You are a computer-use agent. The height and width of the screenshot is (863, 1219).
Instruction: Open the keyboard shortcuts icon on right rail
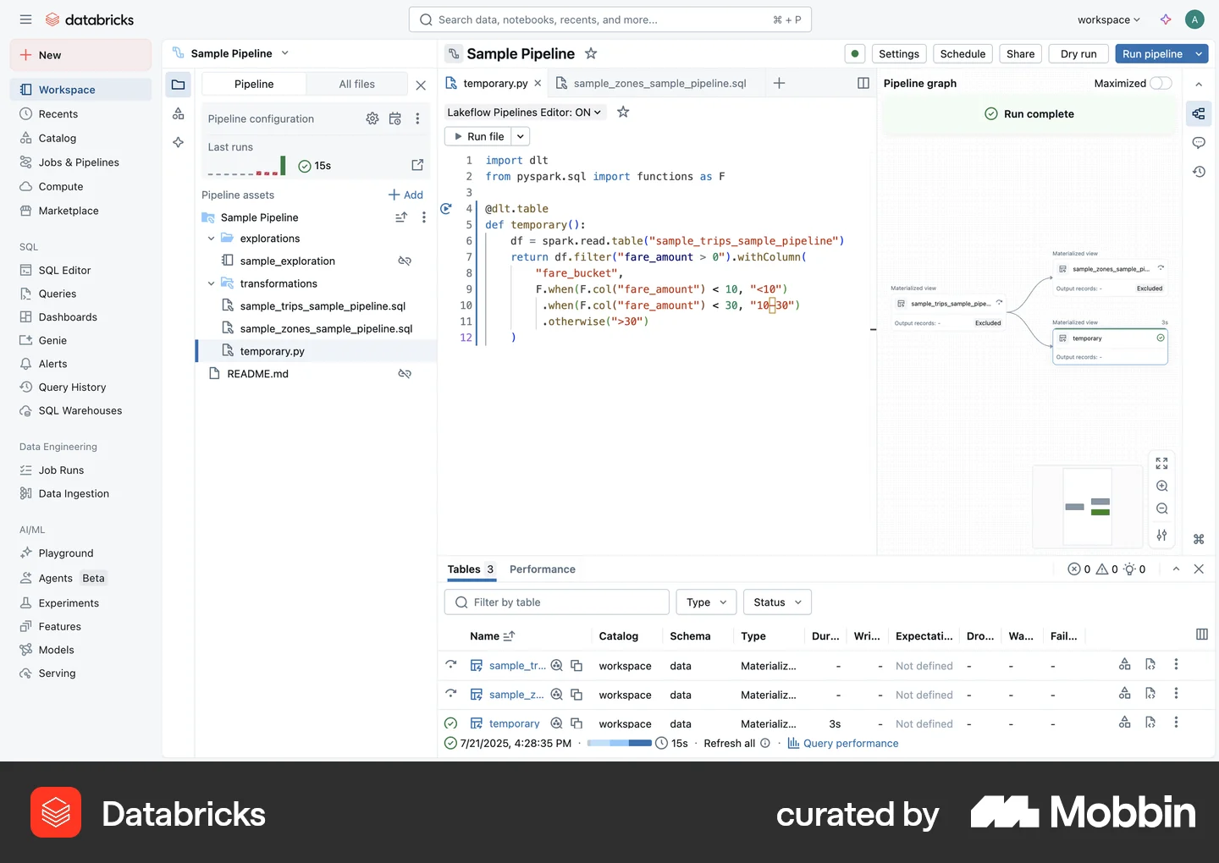(x=1199, y=539)
